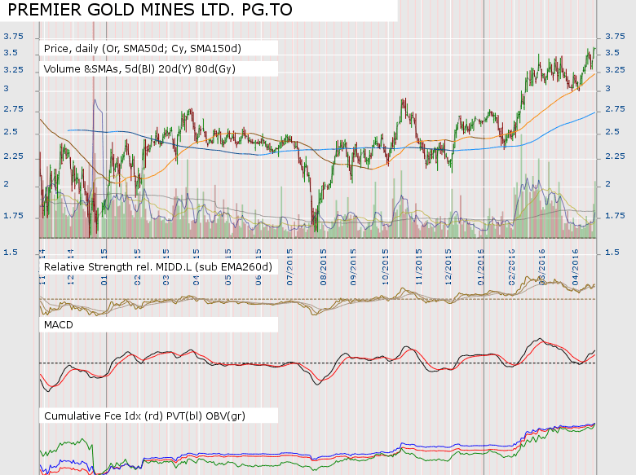Click the 1.75 value on the right price axis

pyautogui.click(x=616, y=216)
